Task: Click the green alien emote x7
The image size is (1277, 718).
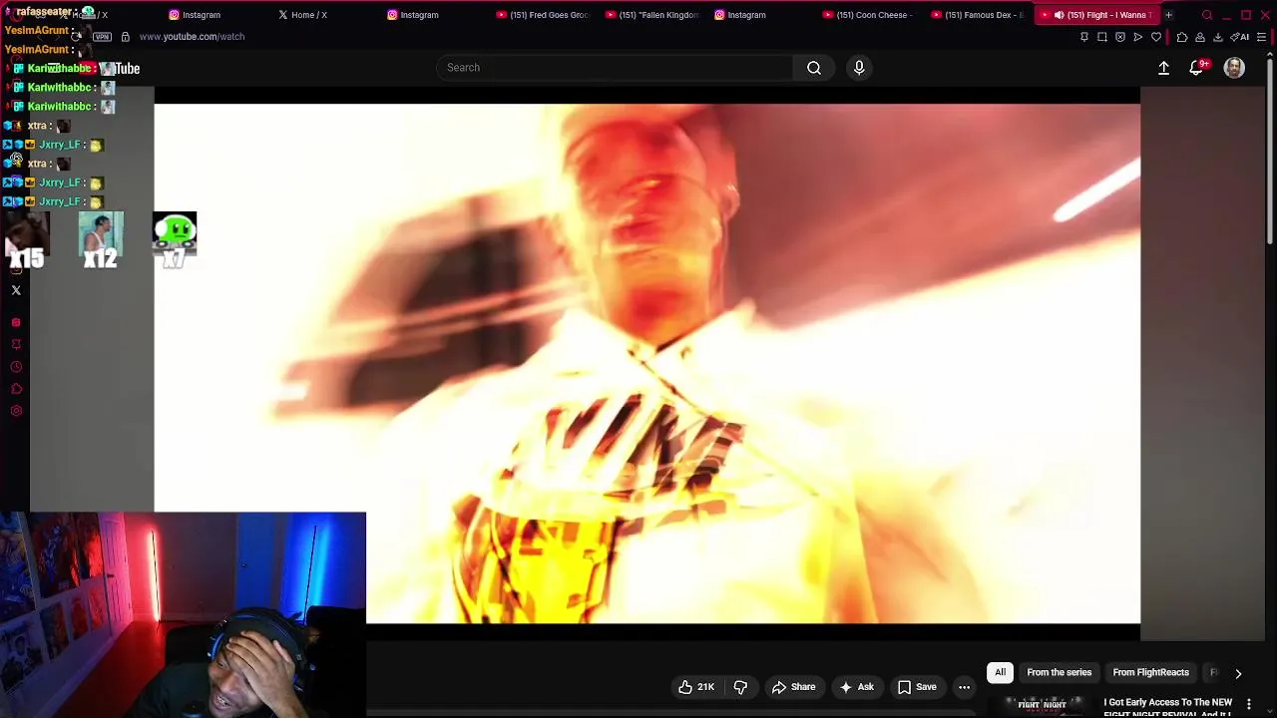Action: tap(175, 239)
